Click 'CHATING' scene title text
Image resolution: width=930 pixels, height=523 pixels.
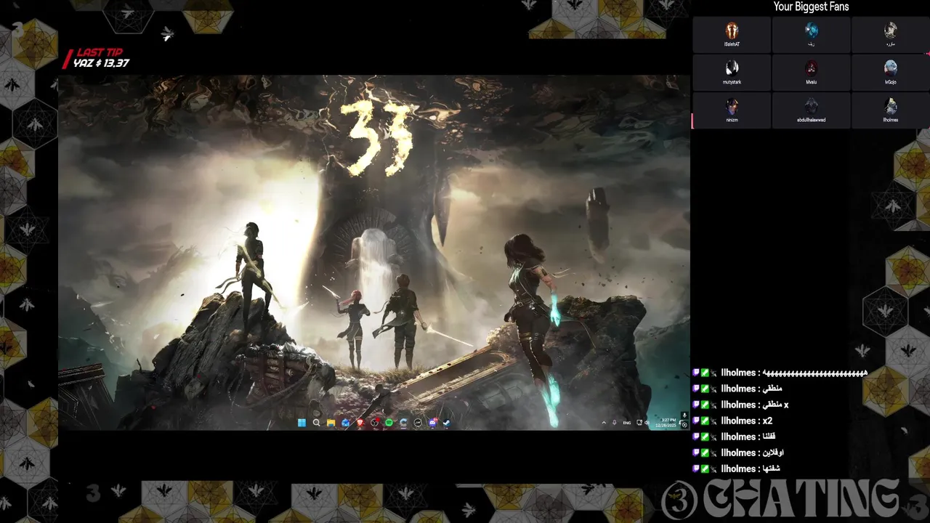(801, 498)
